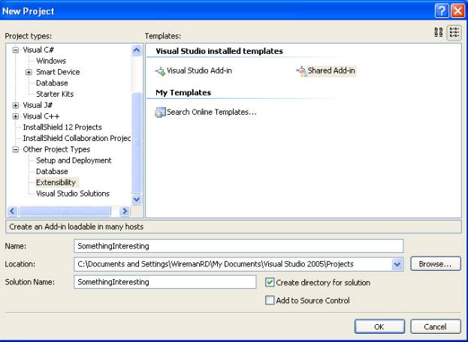Expand the Visual C++ node
Screen dimensions: 468x342
[x=16, y=116]
